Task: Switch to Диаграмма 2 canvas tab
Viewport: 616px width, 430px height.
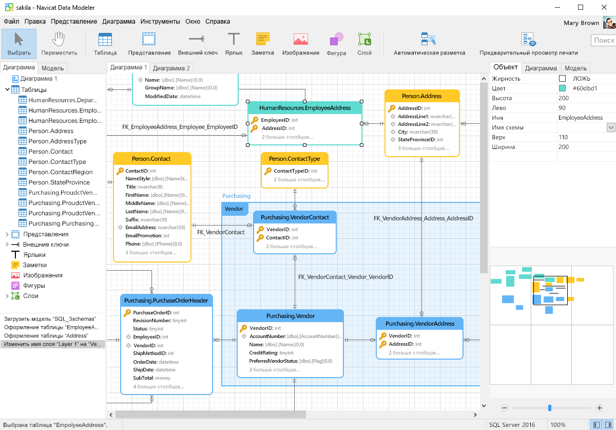Action: 171,68
